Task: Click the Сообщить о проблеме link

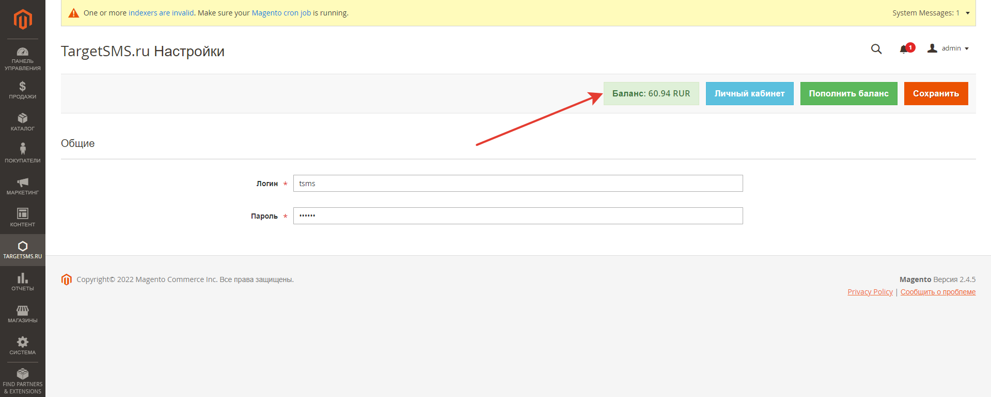Action: tap(938, 292)
